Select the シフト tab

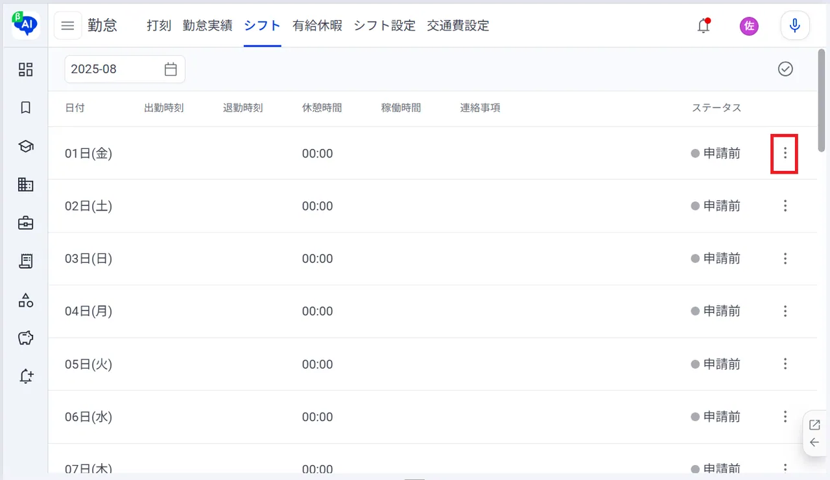(x=263, y=26)
